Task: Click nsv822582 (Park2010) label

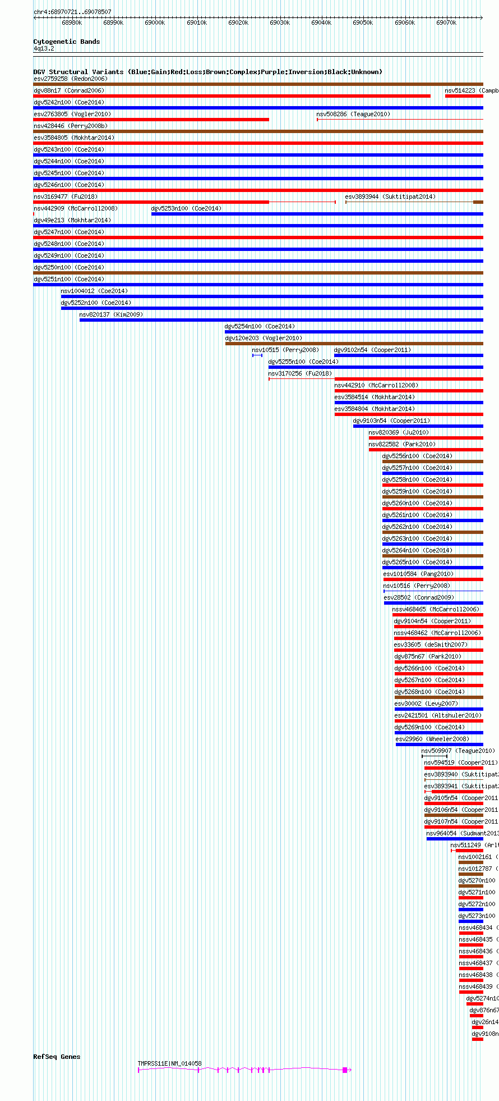Action: pyautogui.click(x=402, y=444)
